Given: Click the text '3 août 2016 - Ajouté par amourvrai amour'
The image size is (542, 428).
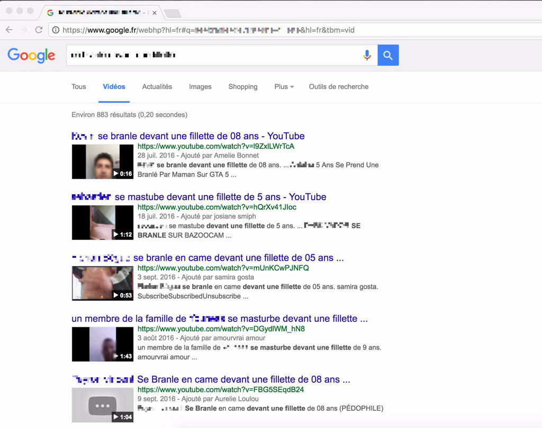Looking at the screenshot, I should tap(202, 338).
